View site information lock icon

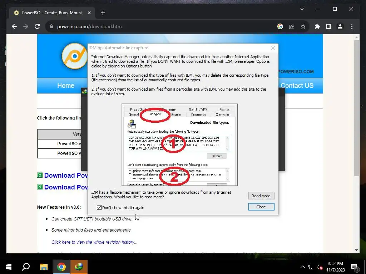click(x=51, y=26)
